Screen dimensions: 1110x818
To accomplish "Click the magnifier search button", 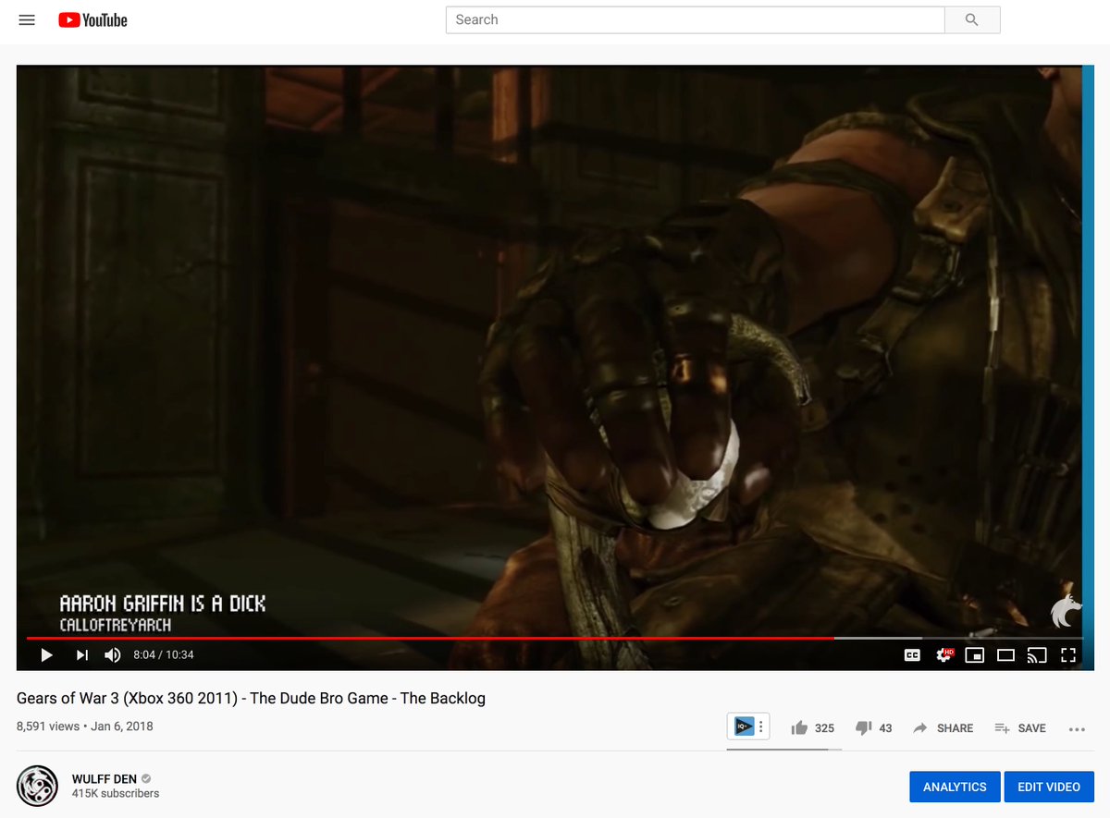I will pyautogui.click(x=971, y=19).
